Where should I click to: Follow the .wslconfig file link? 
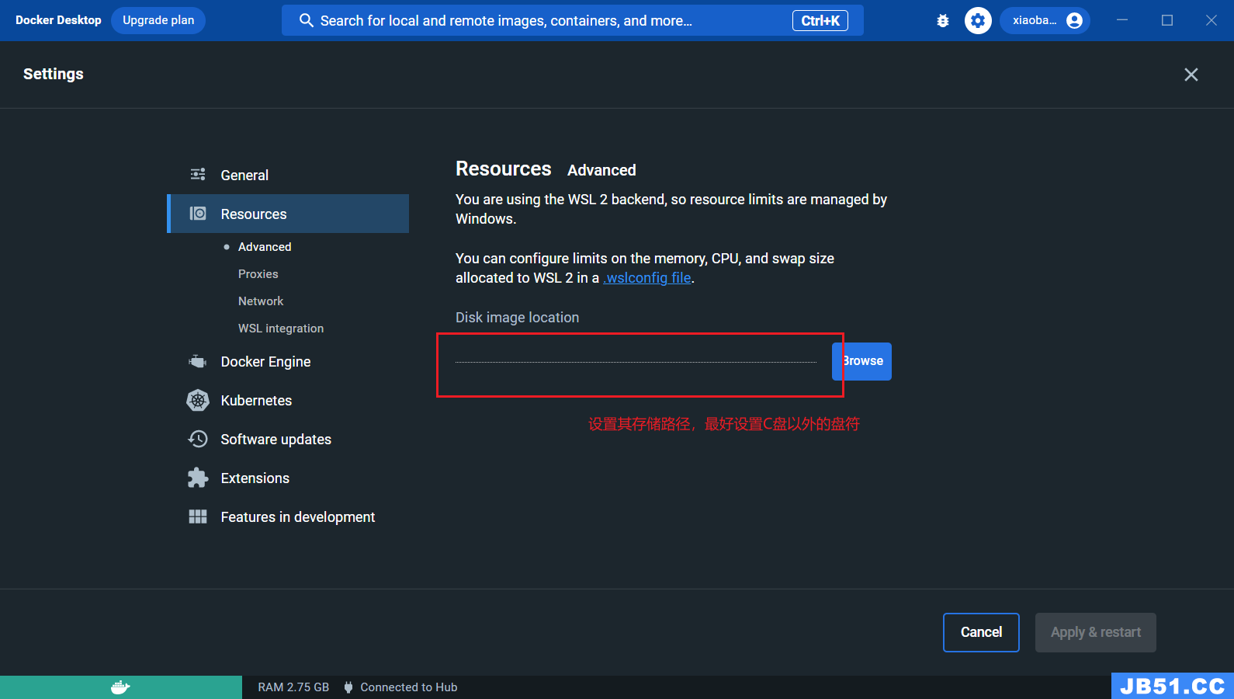coord(647,278)
